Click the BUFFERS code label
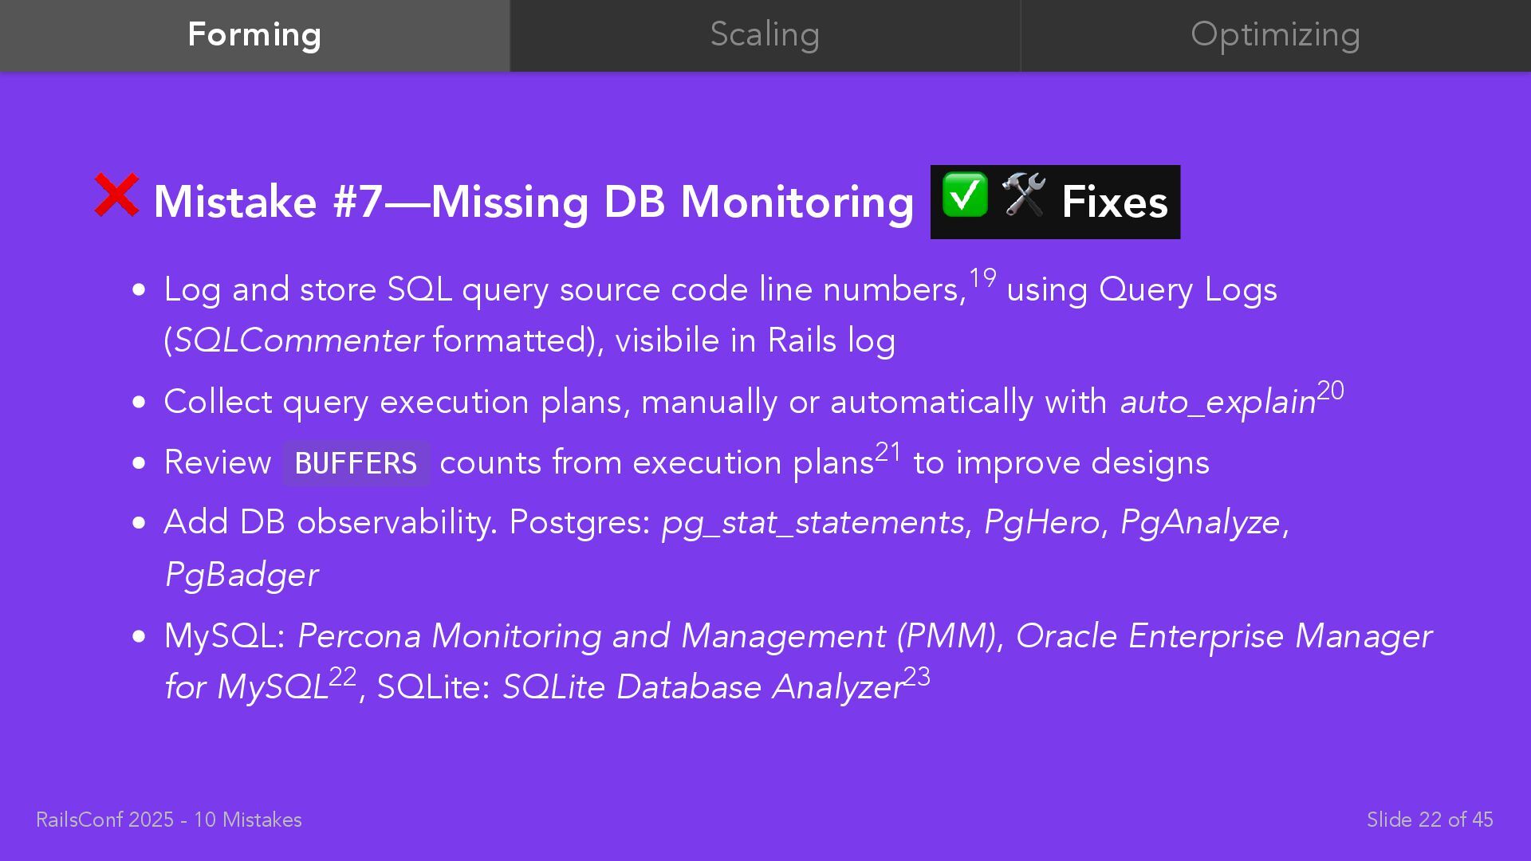Image resolution: width=1531 pixels, height=861 pixels. coord(356,463)
